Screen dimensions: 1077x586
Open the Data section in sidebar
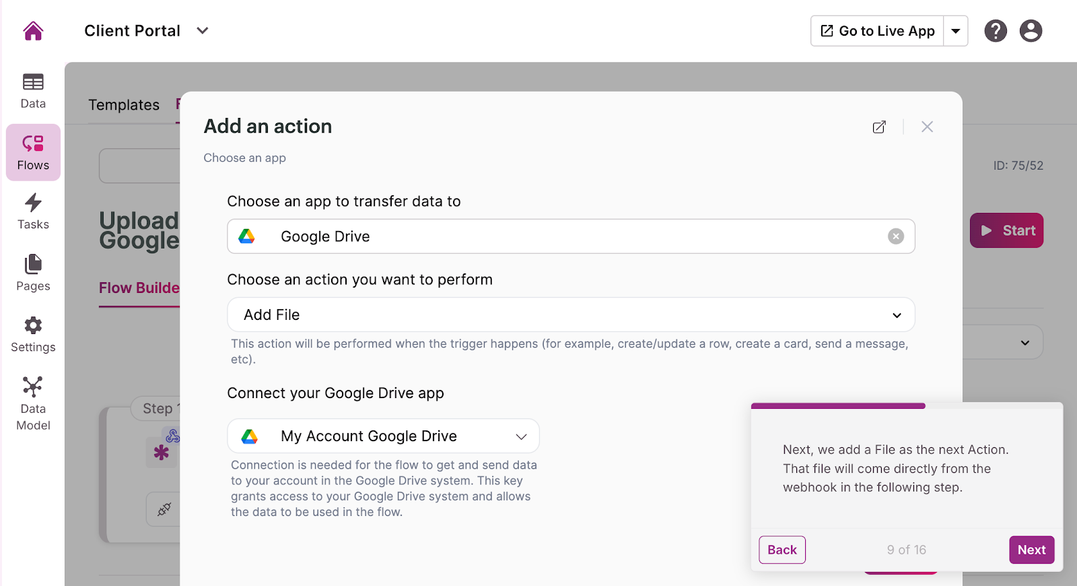pyautogui.click(x=33, y=91)
